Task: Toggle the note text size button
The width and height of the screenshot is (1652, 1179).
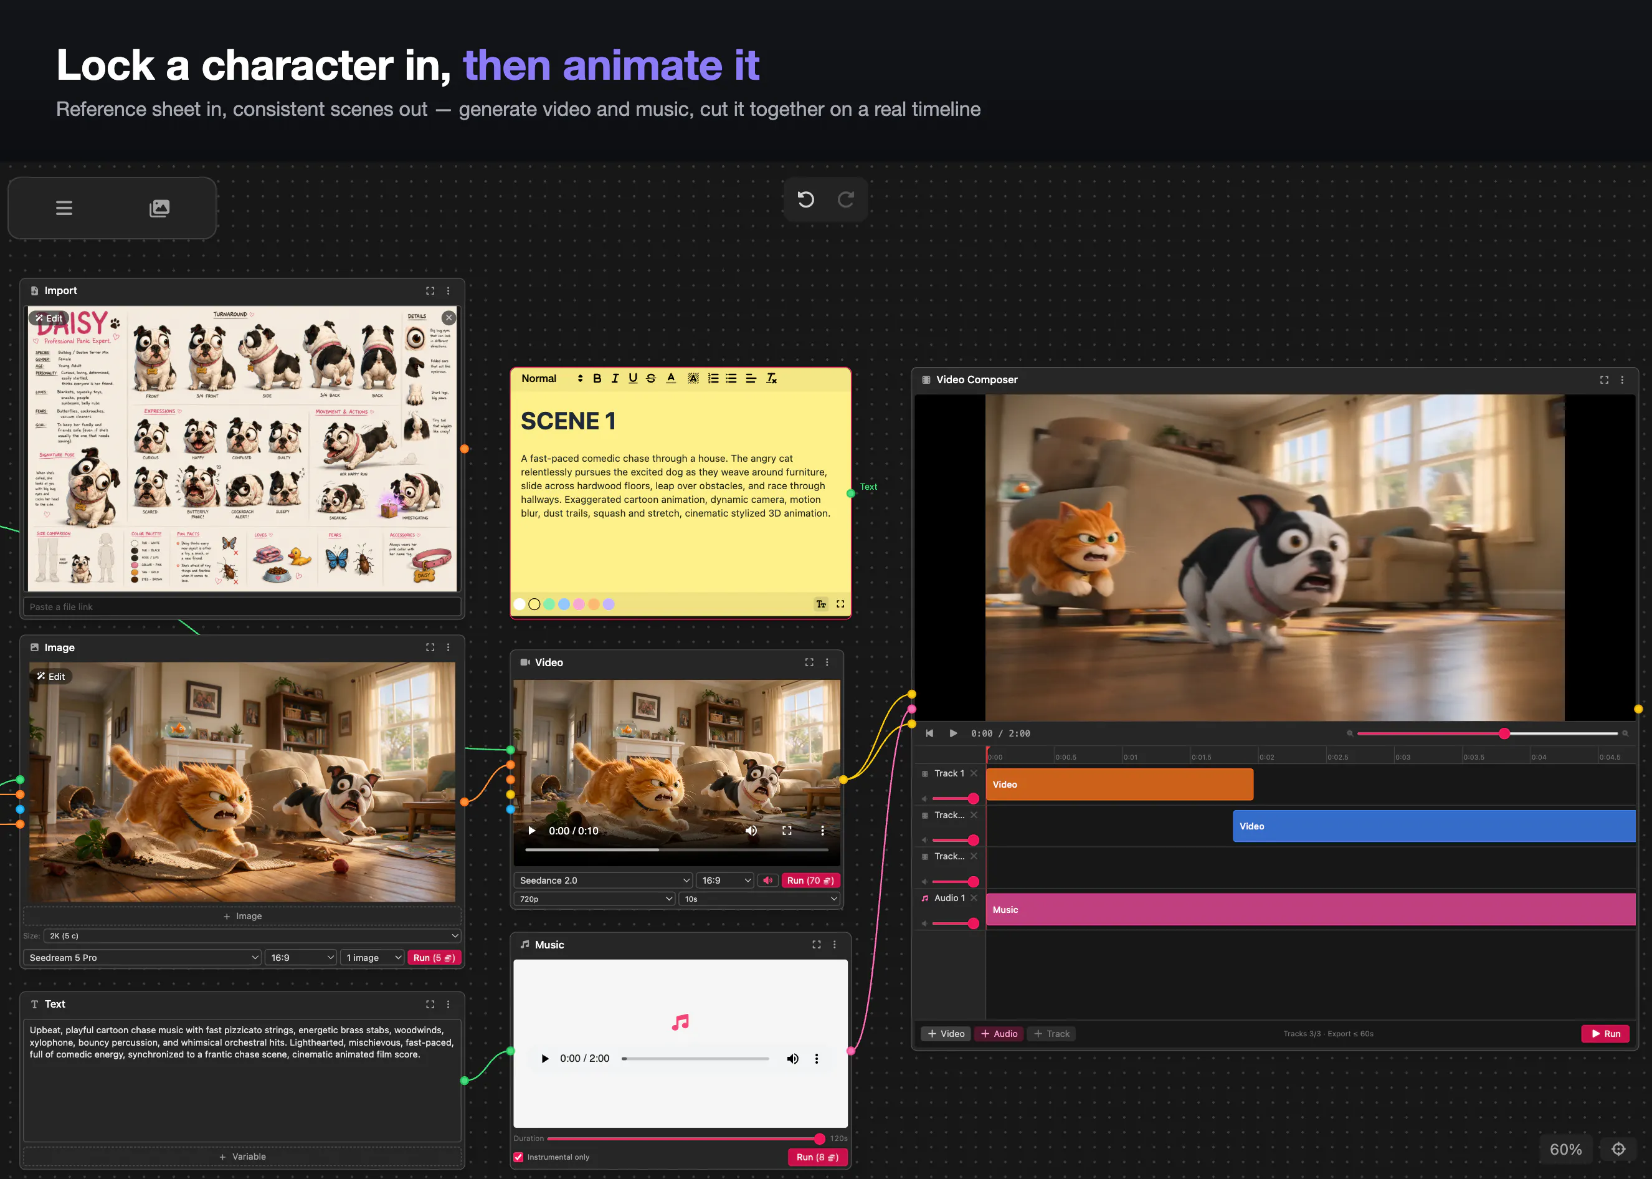Action: tap(820, 604)
